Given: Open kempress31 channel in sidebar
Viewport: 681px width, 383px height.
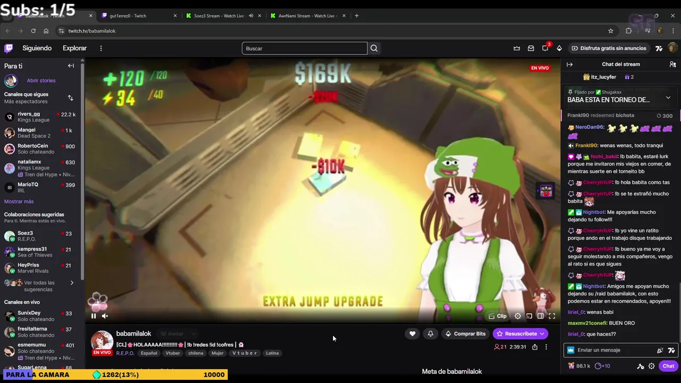Looking at the screenshot, I should click(x=40, y=252).
